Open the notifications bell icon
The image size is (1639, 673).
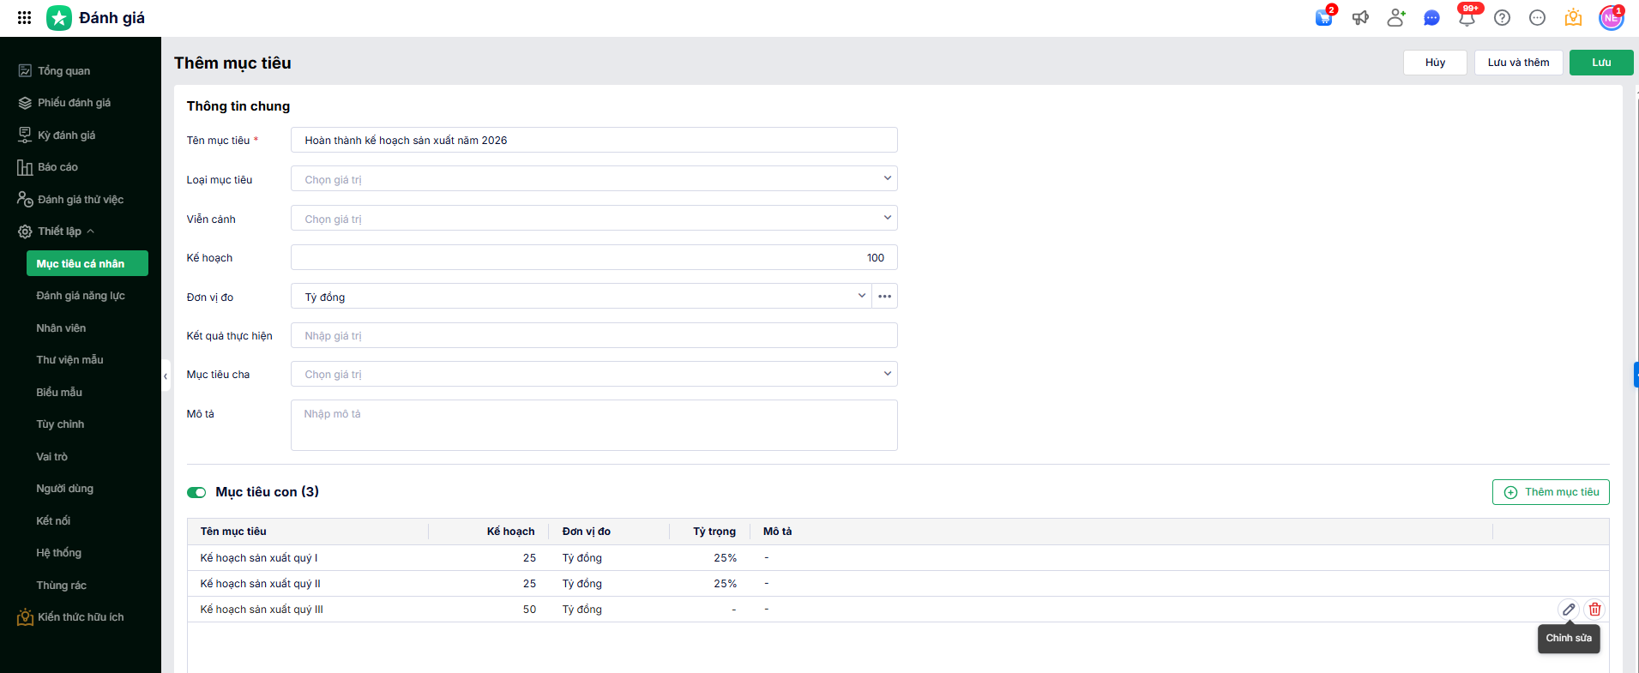(x=1467, y=18)
